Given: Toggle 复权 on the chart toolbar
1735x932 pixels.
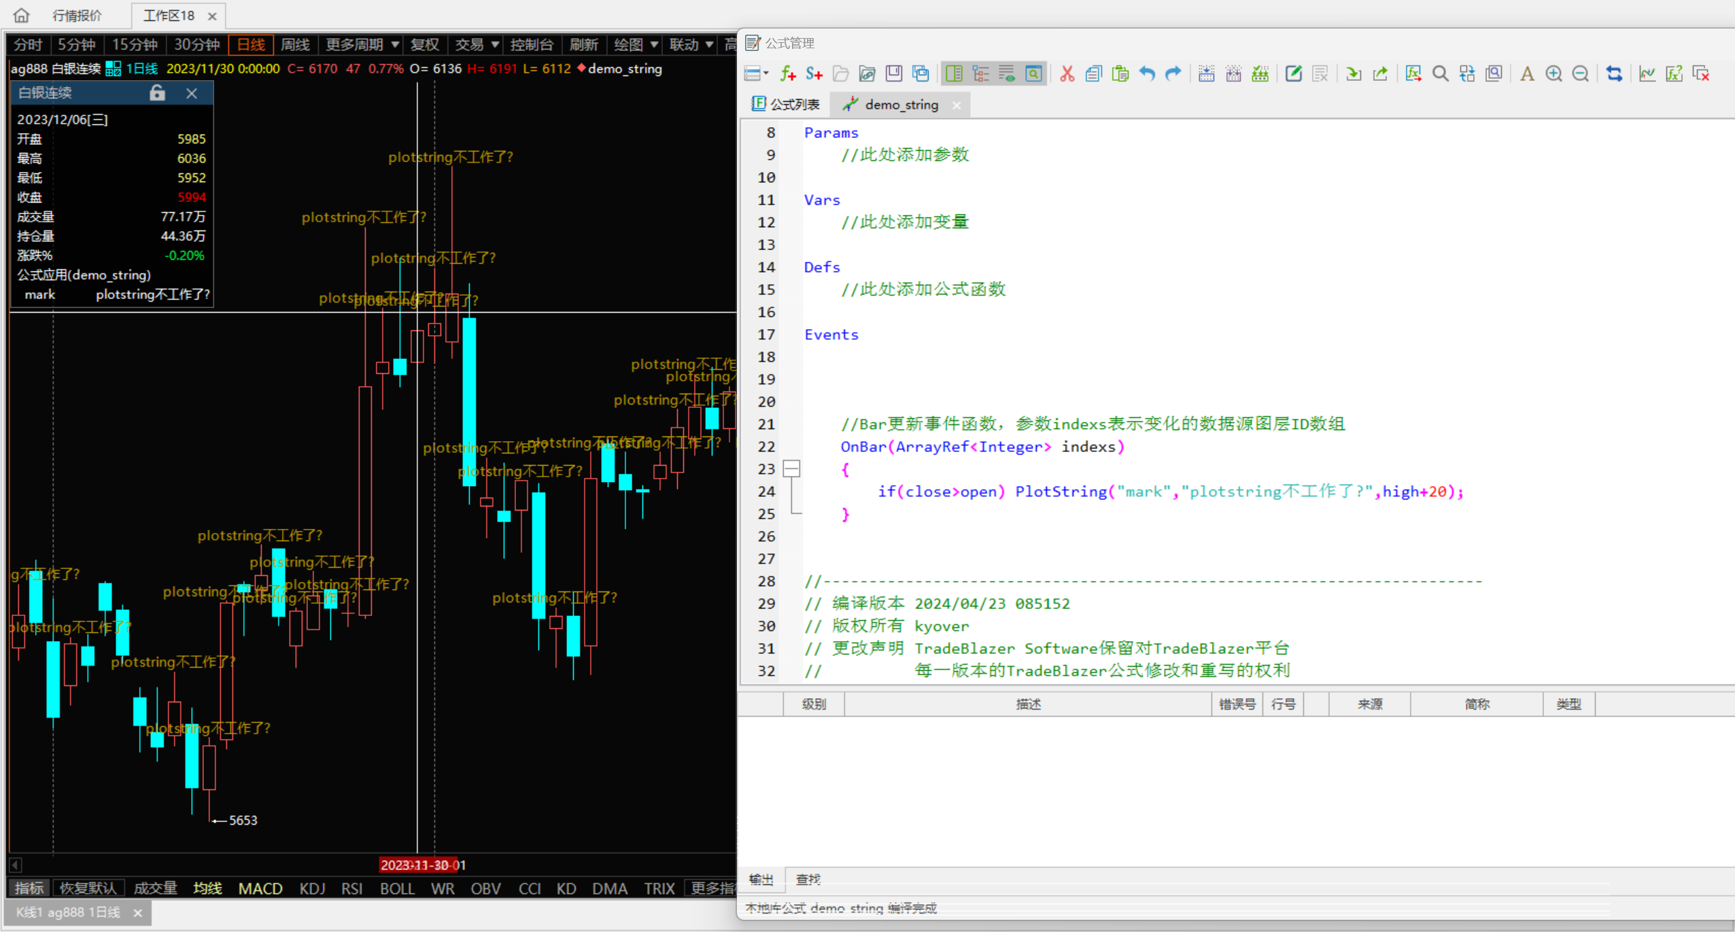Looking at the screenshot, I should point(425,45).
